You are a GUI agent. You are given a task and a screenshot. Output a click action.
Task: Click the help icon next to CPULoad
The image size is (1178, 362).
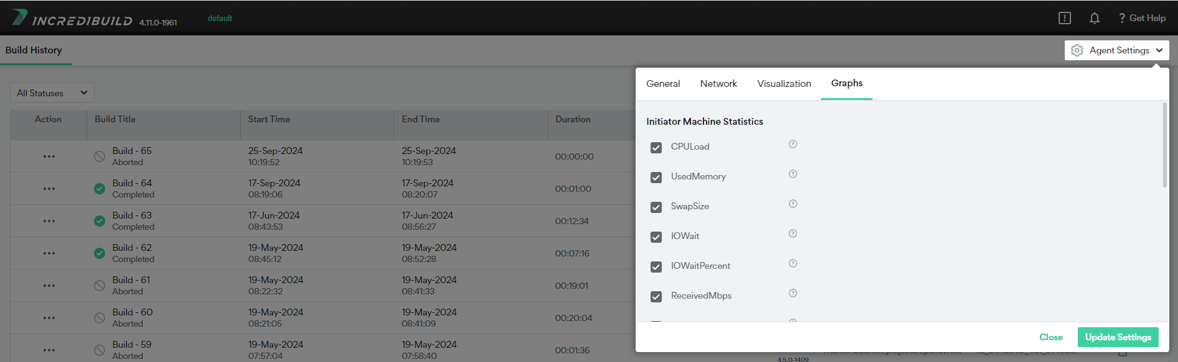point(792,145)
